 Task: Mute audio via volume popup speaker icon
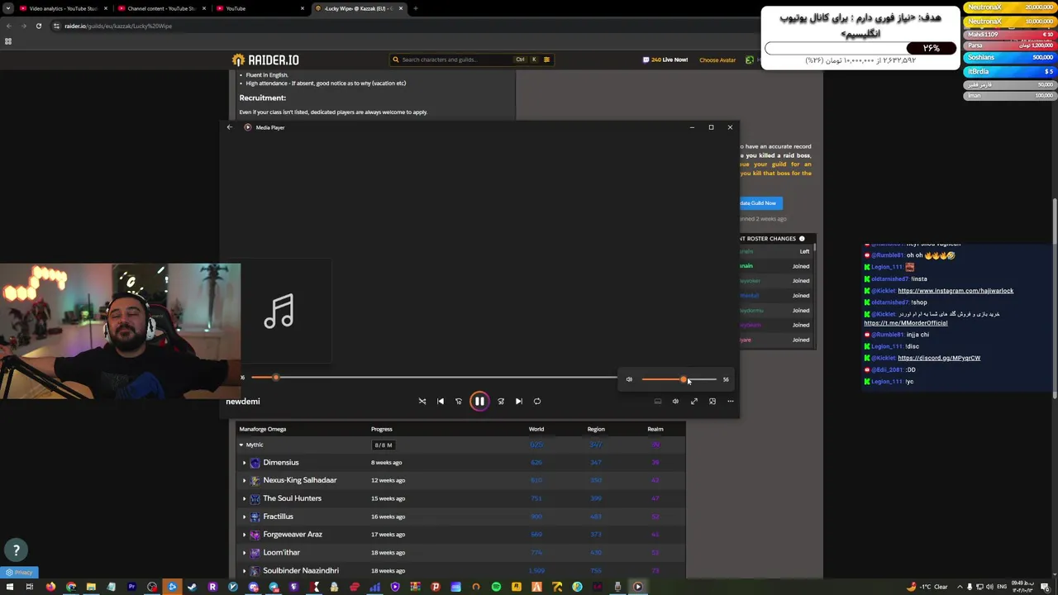tap(629, 379)
